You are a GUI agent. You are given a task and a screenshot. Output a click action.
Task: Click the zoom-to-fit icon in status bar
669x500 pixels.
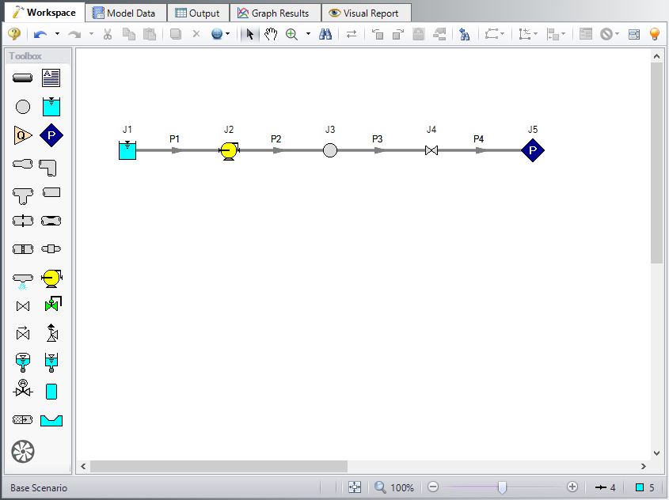[355, 487]
